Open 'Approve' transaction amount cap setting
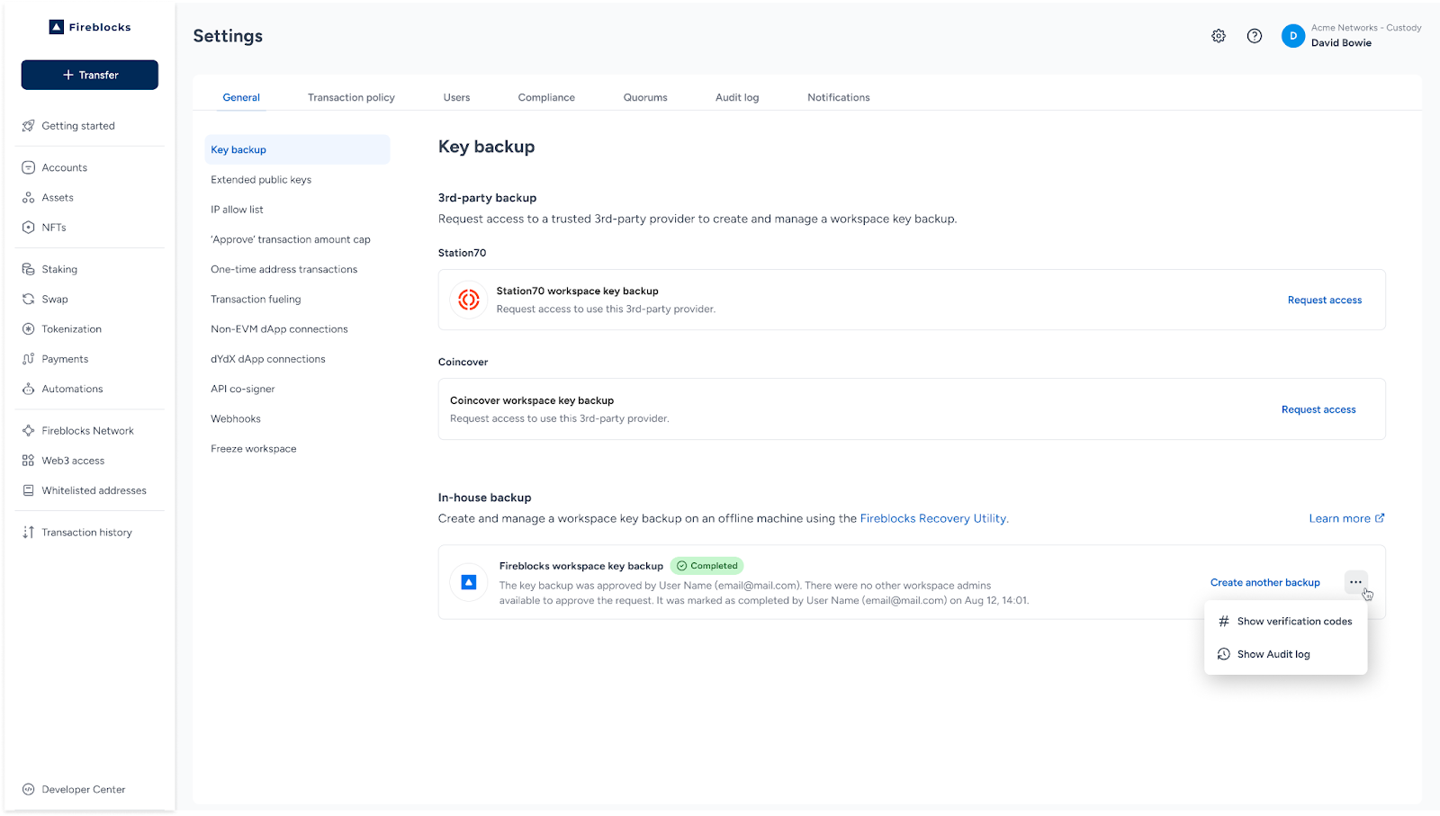This screenshot has height=816, width=1440. (x=291, y=239)
